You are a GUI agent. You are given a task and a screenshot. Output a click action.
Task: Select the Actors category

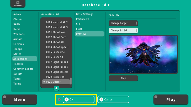17,14
